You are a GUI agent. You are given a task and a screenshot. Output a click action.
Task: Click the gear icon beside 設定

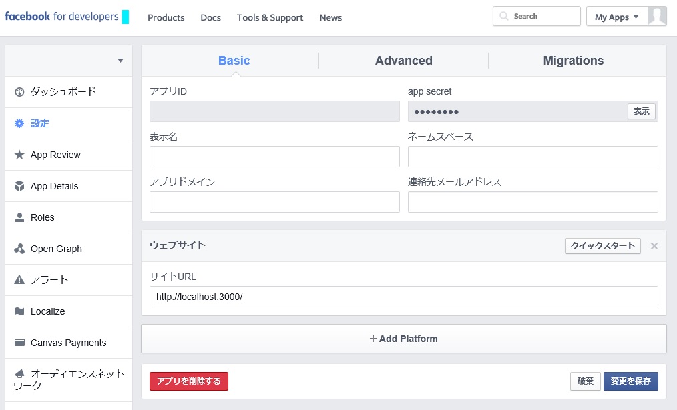tap(19, 123)
